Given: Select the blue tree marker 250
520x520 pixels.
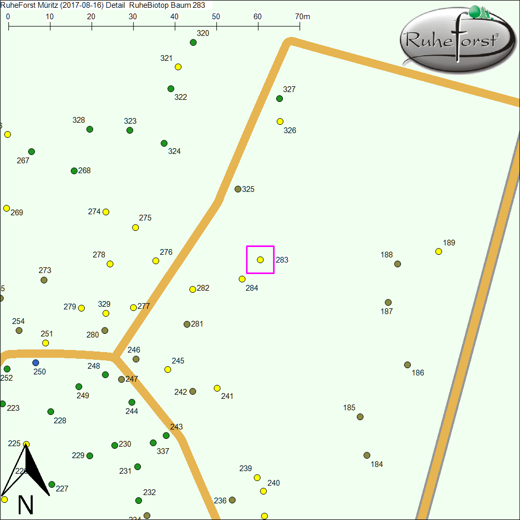Looking at the screenshot, I should [x=35, y=362].
